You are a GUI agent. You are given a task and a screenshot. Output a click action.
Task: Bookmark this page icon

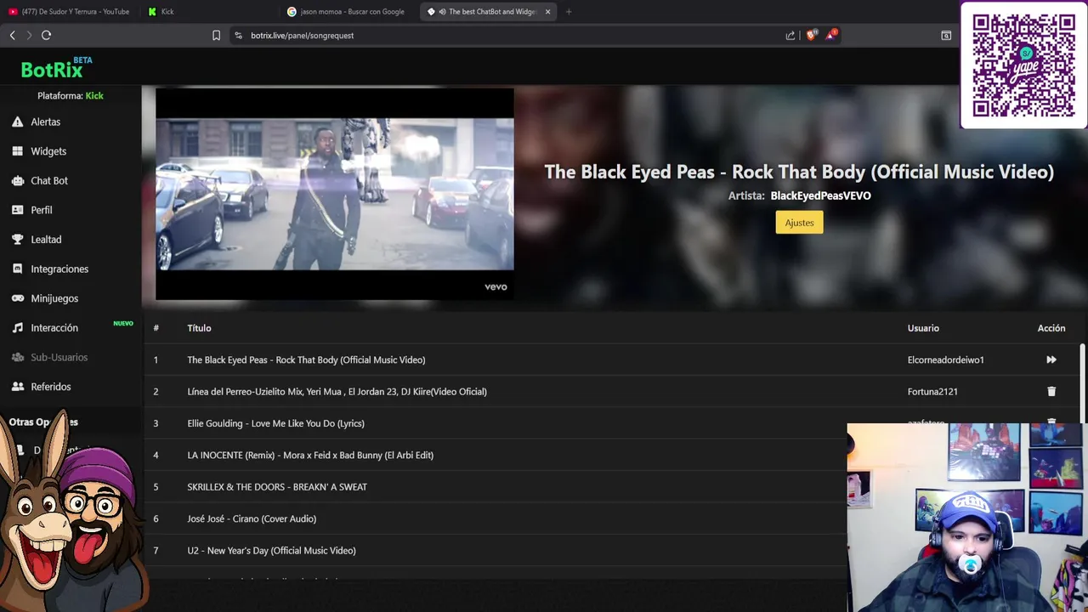point(216,35)
